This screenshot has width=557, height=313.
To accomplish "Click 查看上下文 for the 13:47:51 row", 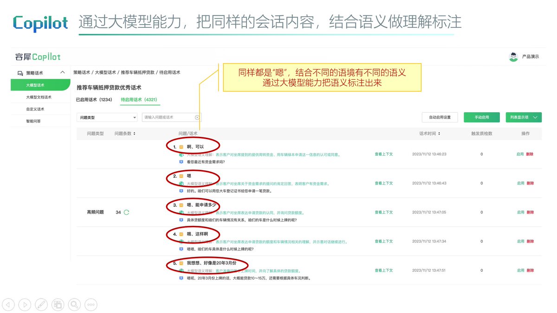I will pyautogui.click(x=384, y=270).
